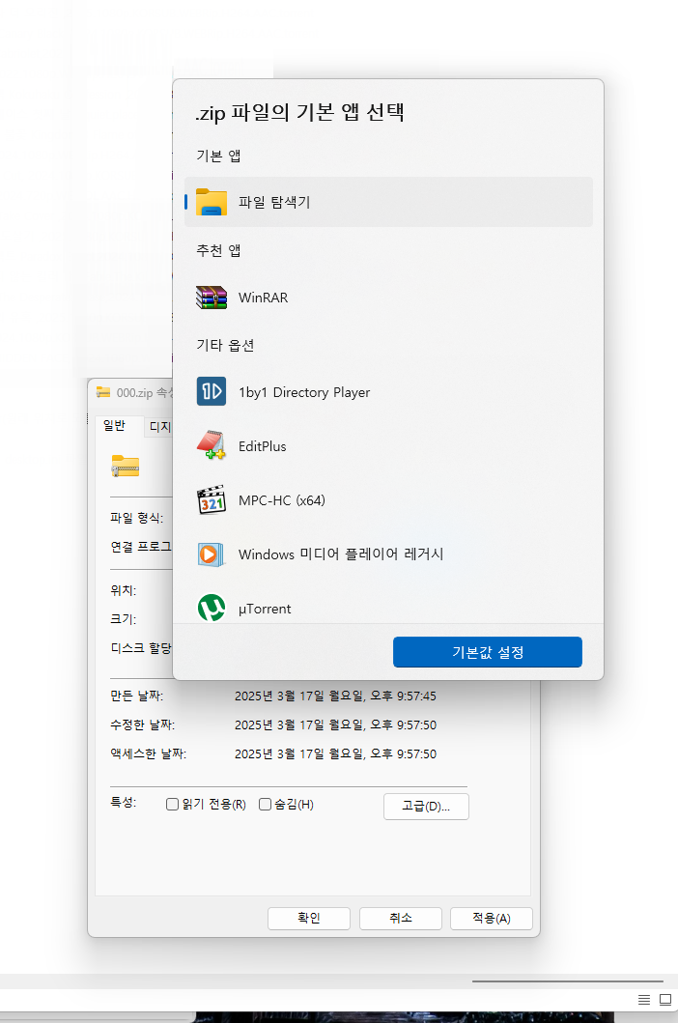Click the zipped folder icon in properties
The width and height of the screenshot is (678, 1023).
126,467
